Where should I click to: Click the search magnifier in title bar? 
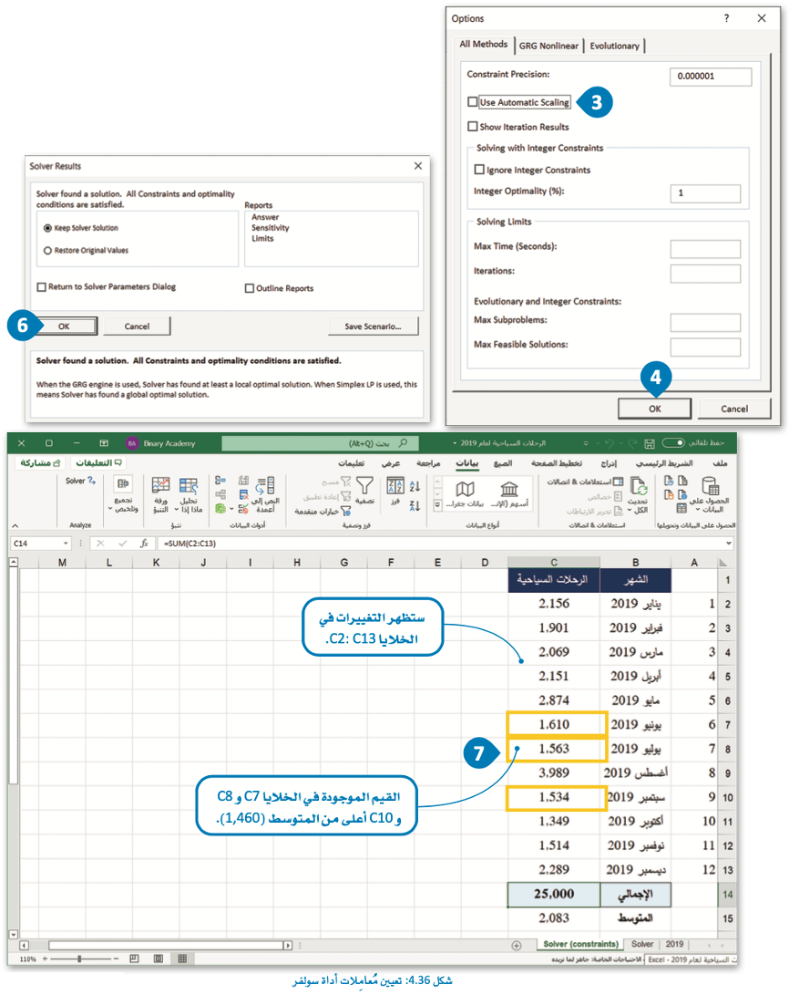click(403, 443)
